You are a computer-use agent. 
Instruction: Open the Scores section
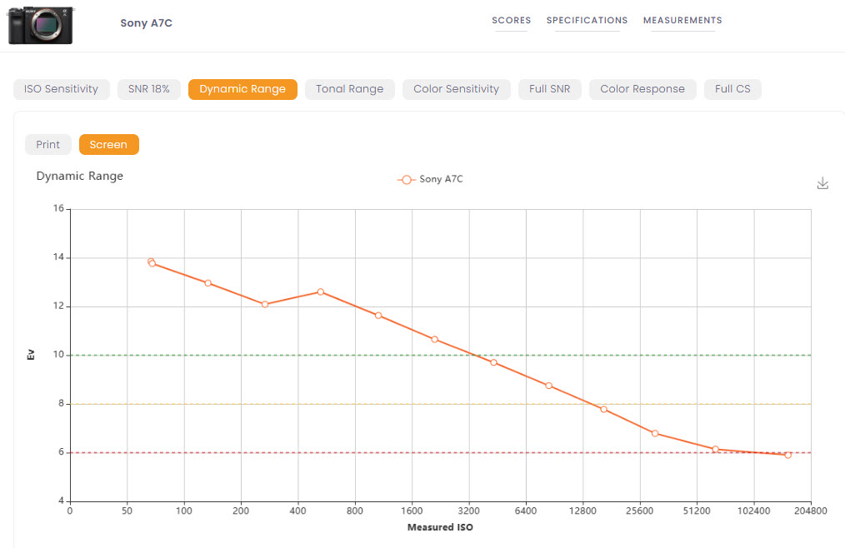click(x=511, y=21)
